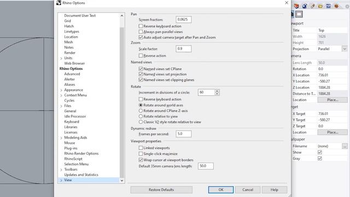Expand the Units tree node

pyautogui.click(x=61, y=59)
